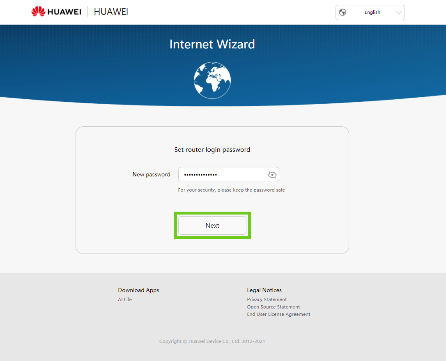Open the English language dropdown

pyautogui.click(x=372, y=12)
